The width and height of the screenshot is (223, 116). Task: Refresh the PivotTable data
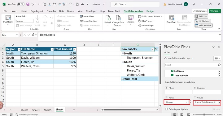pyautogui.click(x=108, y=20)
